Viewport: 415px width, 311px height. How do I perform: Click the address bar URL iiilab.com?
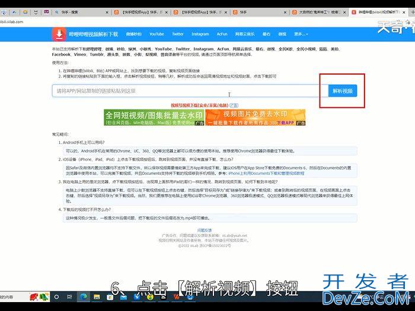click(12, 22)
